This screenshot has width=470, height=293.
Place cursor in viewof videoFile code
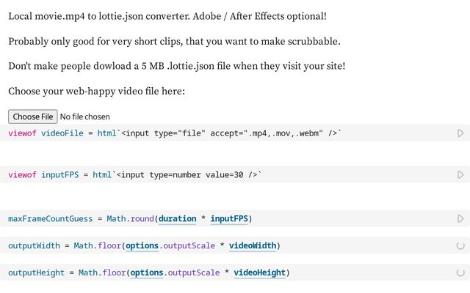(220, 133)
